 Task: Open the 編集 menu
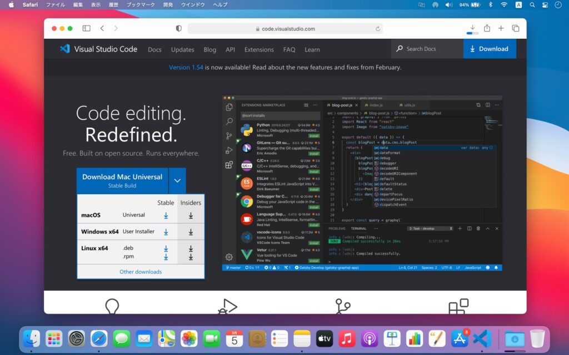[78, 4]
